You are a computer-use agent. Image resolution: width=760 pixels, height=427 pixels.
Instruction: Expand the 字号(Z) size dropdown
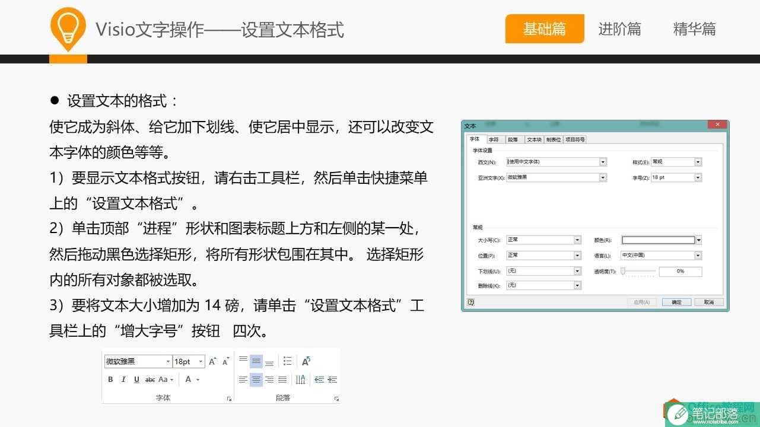[698, 177]
